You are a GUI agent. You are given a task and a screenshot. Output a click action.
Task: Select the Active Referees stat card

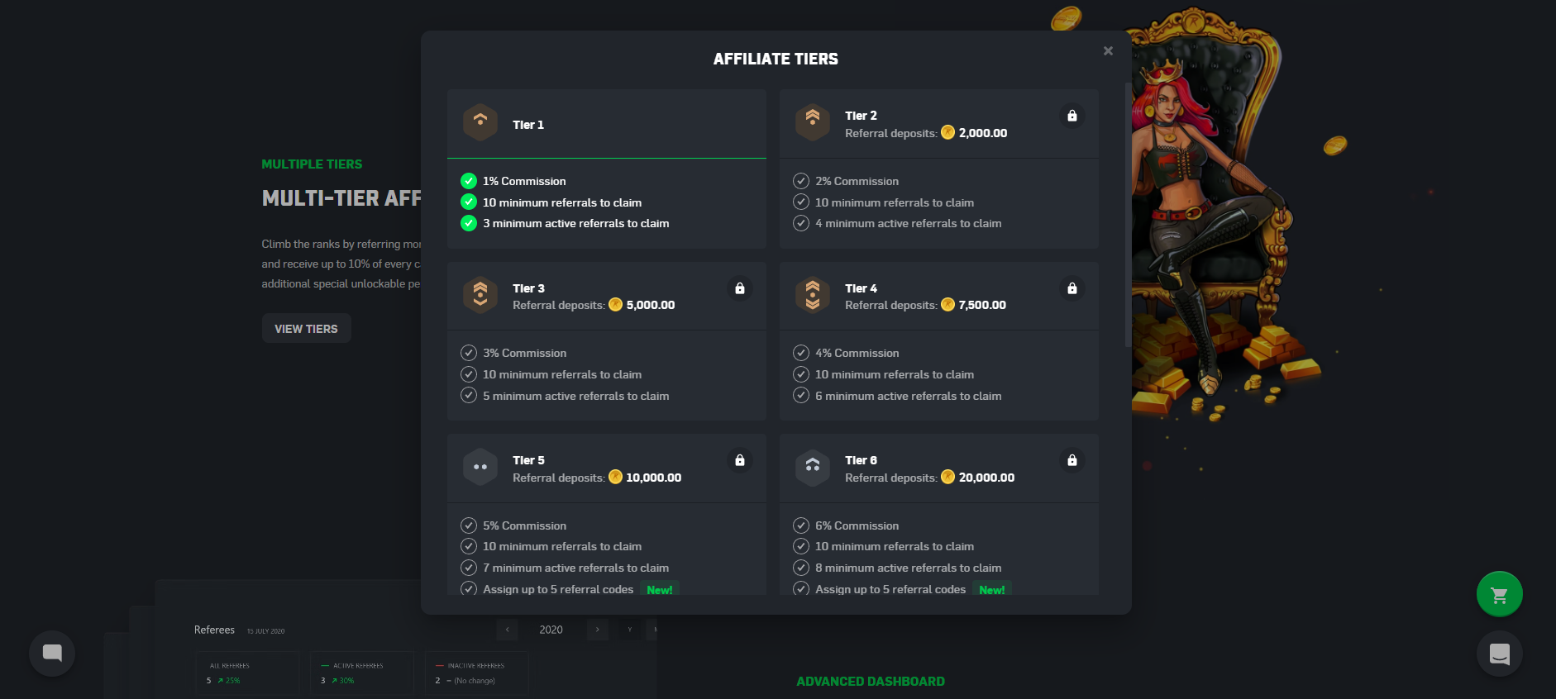coord(361,673)
